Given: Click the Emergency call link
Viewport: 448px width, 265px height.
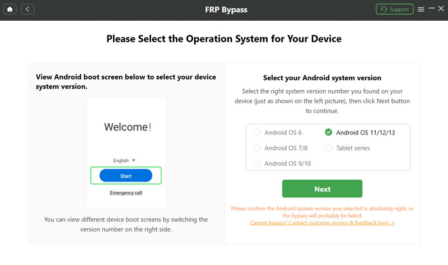Looking at the screenshot, I should point(126,193).
